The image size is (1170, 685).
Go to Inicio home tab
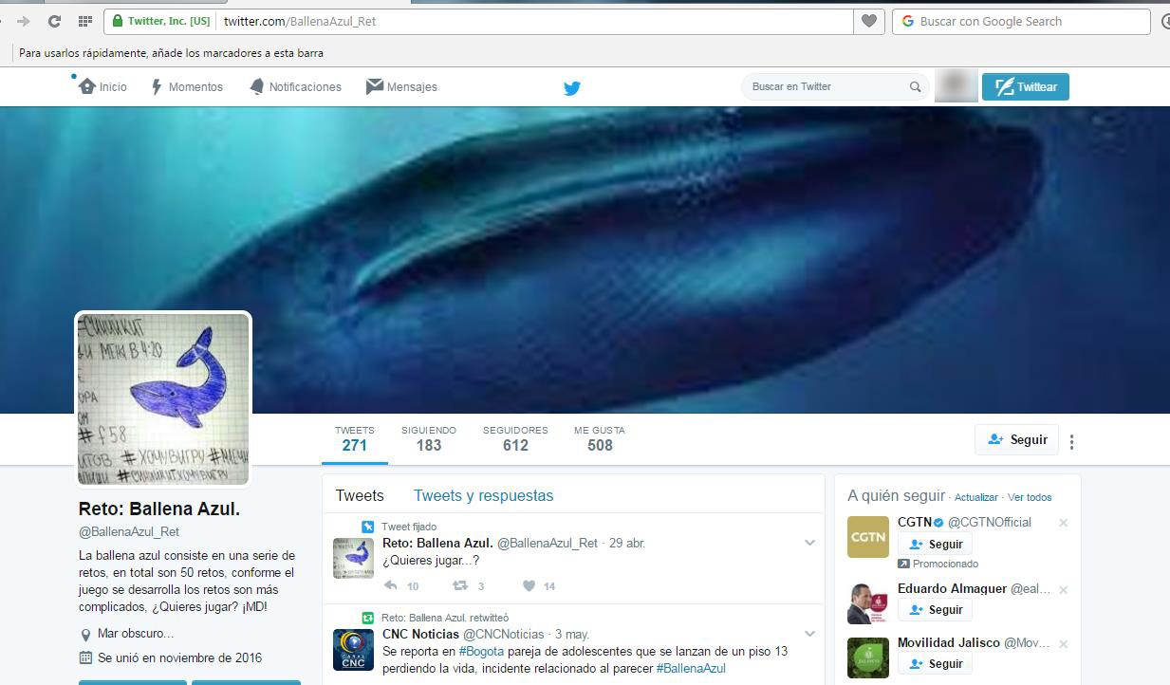click(x=102, y=86)
